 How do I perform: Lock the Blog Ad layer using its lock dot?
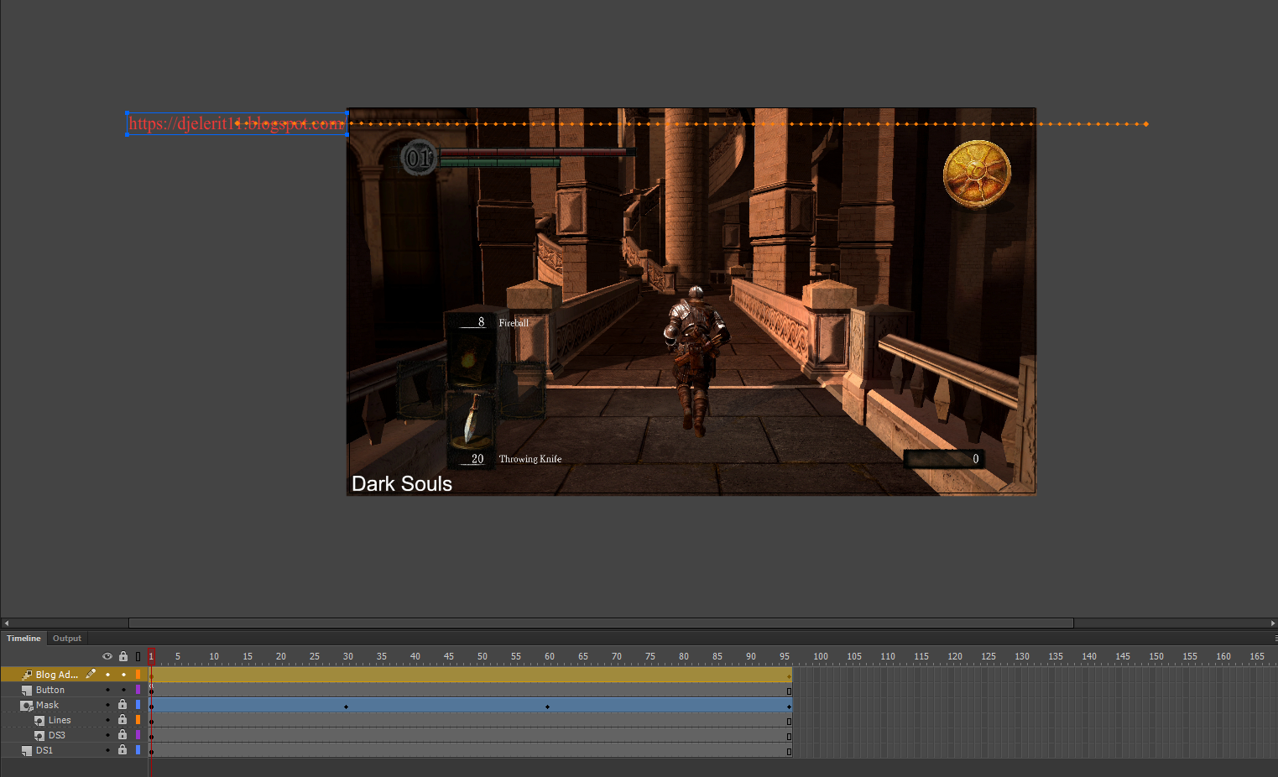[123, 675]
